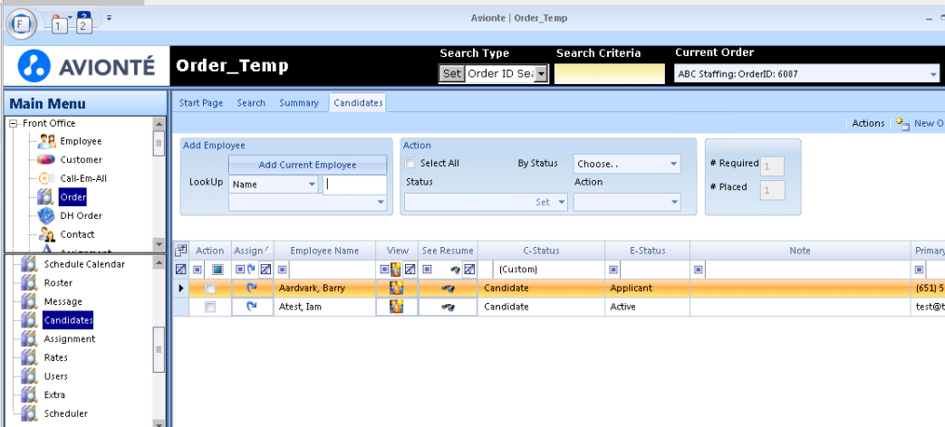Click the Note filter operator icon
Viewport: 945px width, 427px height.
coord(698,270)
